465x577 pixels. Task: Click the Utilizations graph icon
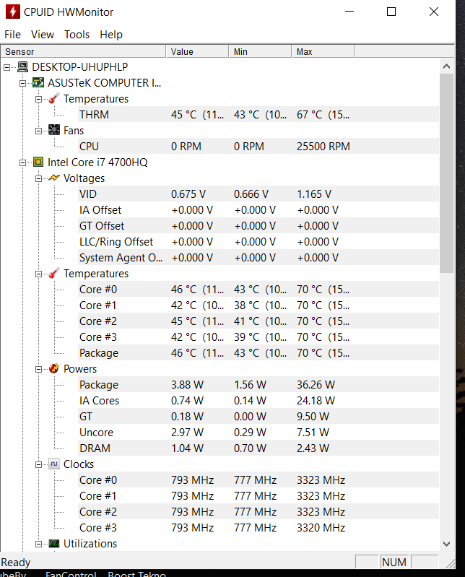coord(54,544)
